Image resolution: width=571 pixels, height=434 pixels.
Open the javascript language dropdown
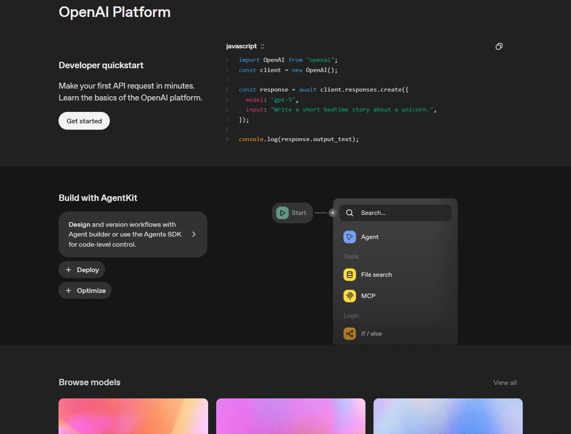pos(245,46)
